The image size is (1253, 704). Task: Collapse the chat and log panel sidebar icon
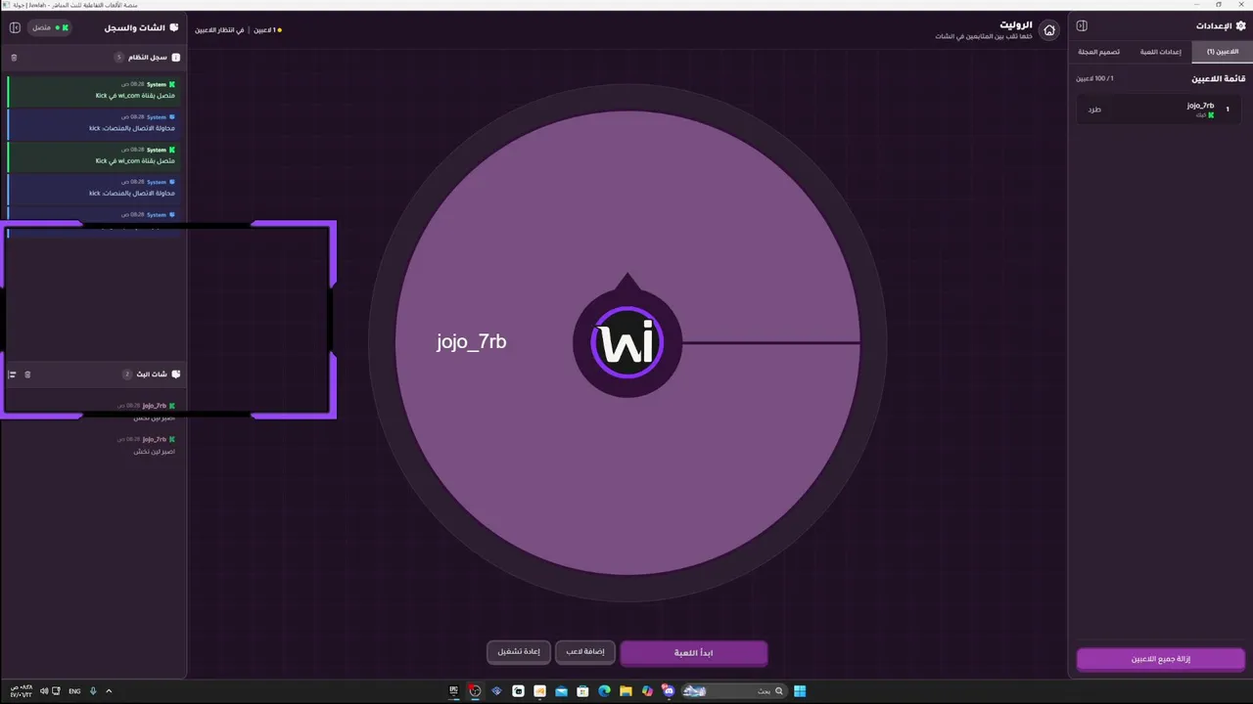tap(15, 27)
